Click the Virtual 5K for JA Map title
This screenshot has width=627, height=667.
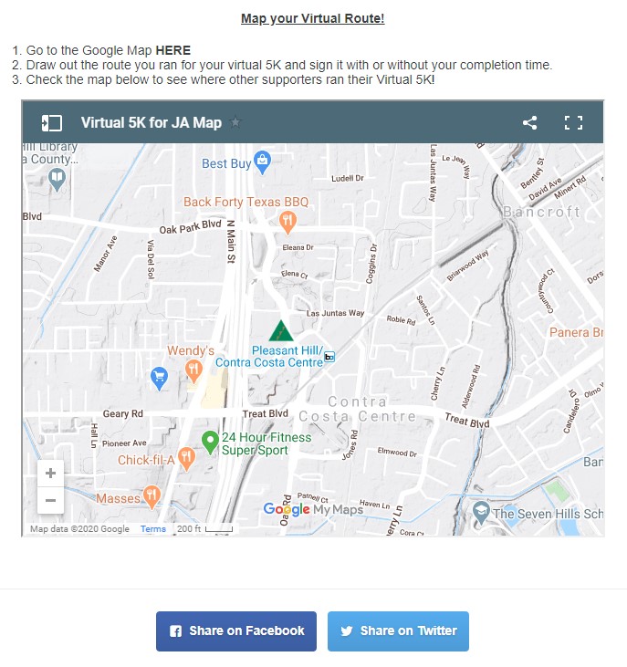tap(152, 122)
